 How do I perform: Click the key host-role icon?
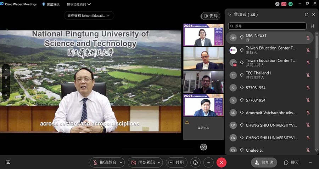pyautogui.click(x=277, y=4)
